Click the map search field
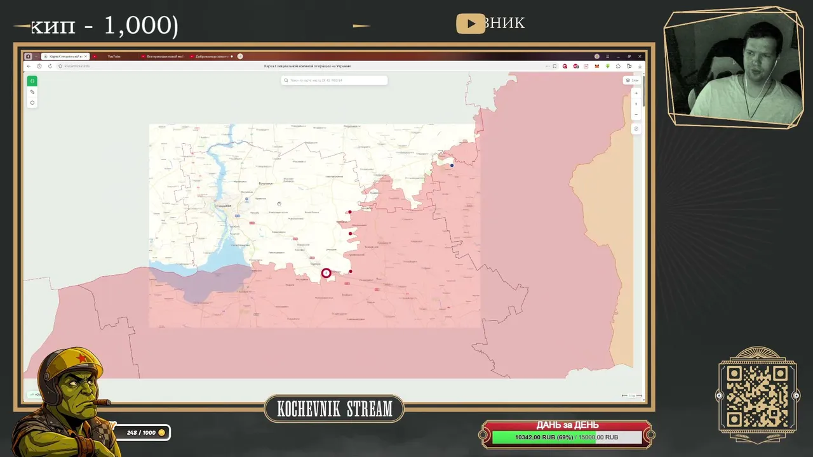The image size is (813, 457). [x=334, y=81]
